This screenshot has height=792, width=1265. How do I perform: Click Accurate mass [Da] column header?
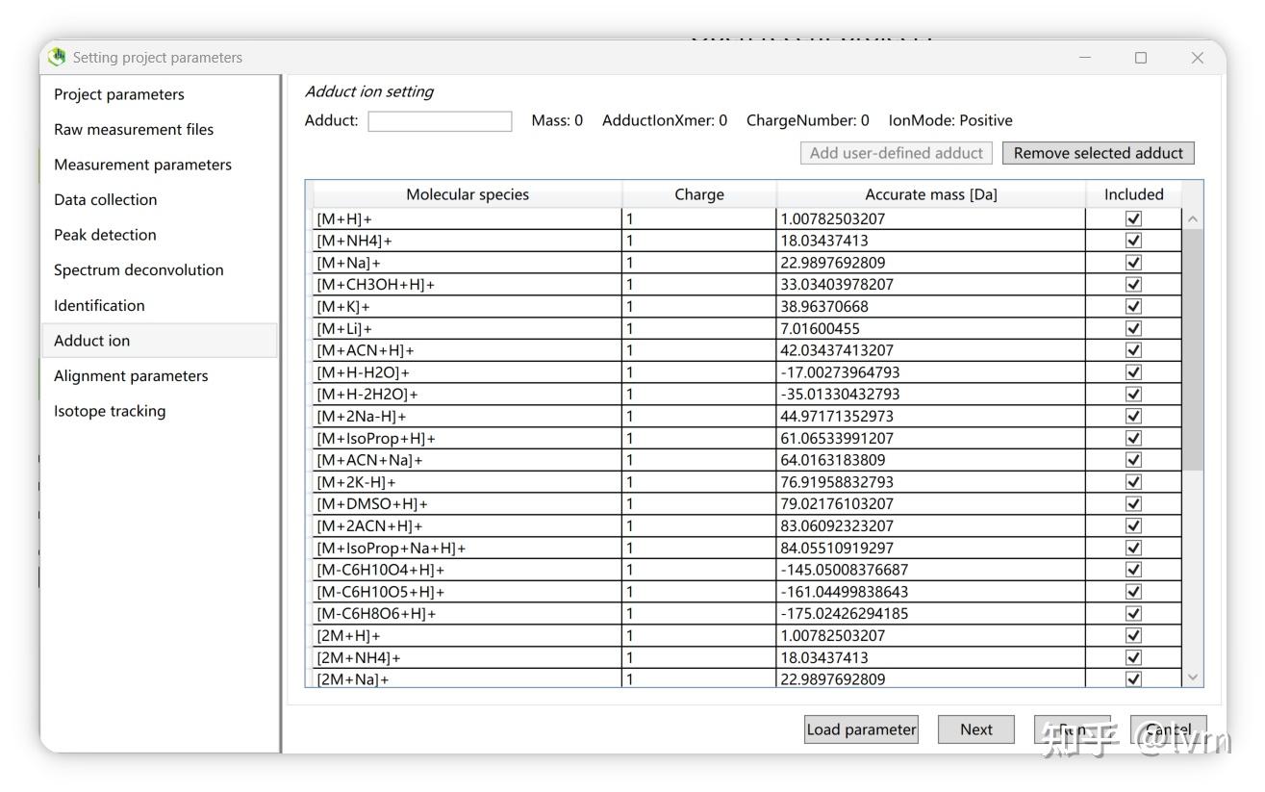click(931, 194)
